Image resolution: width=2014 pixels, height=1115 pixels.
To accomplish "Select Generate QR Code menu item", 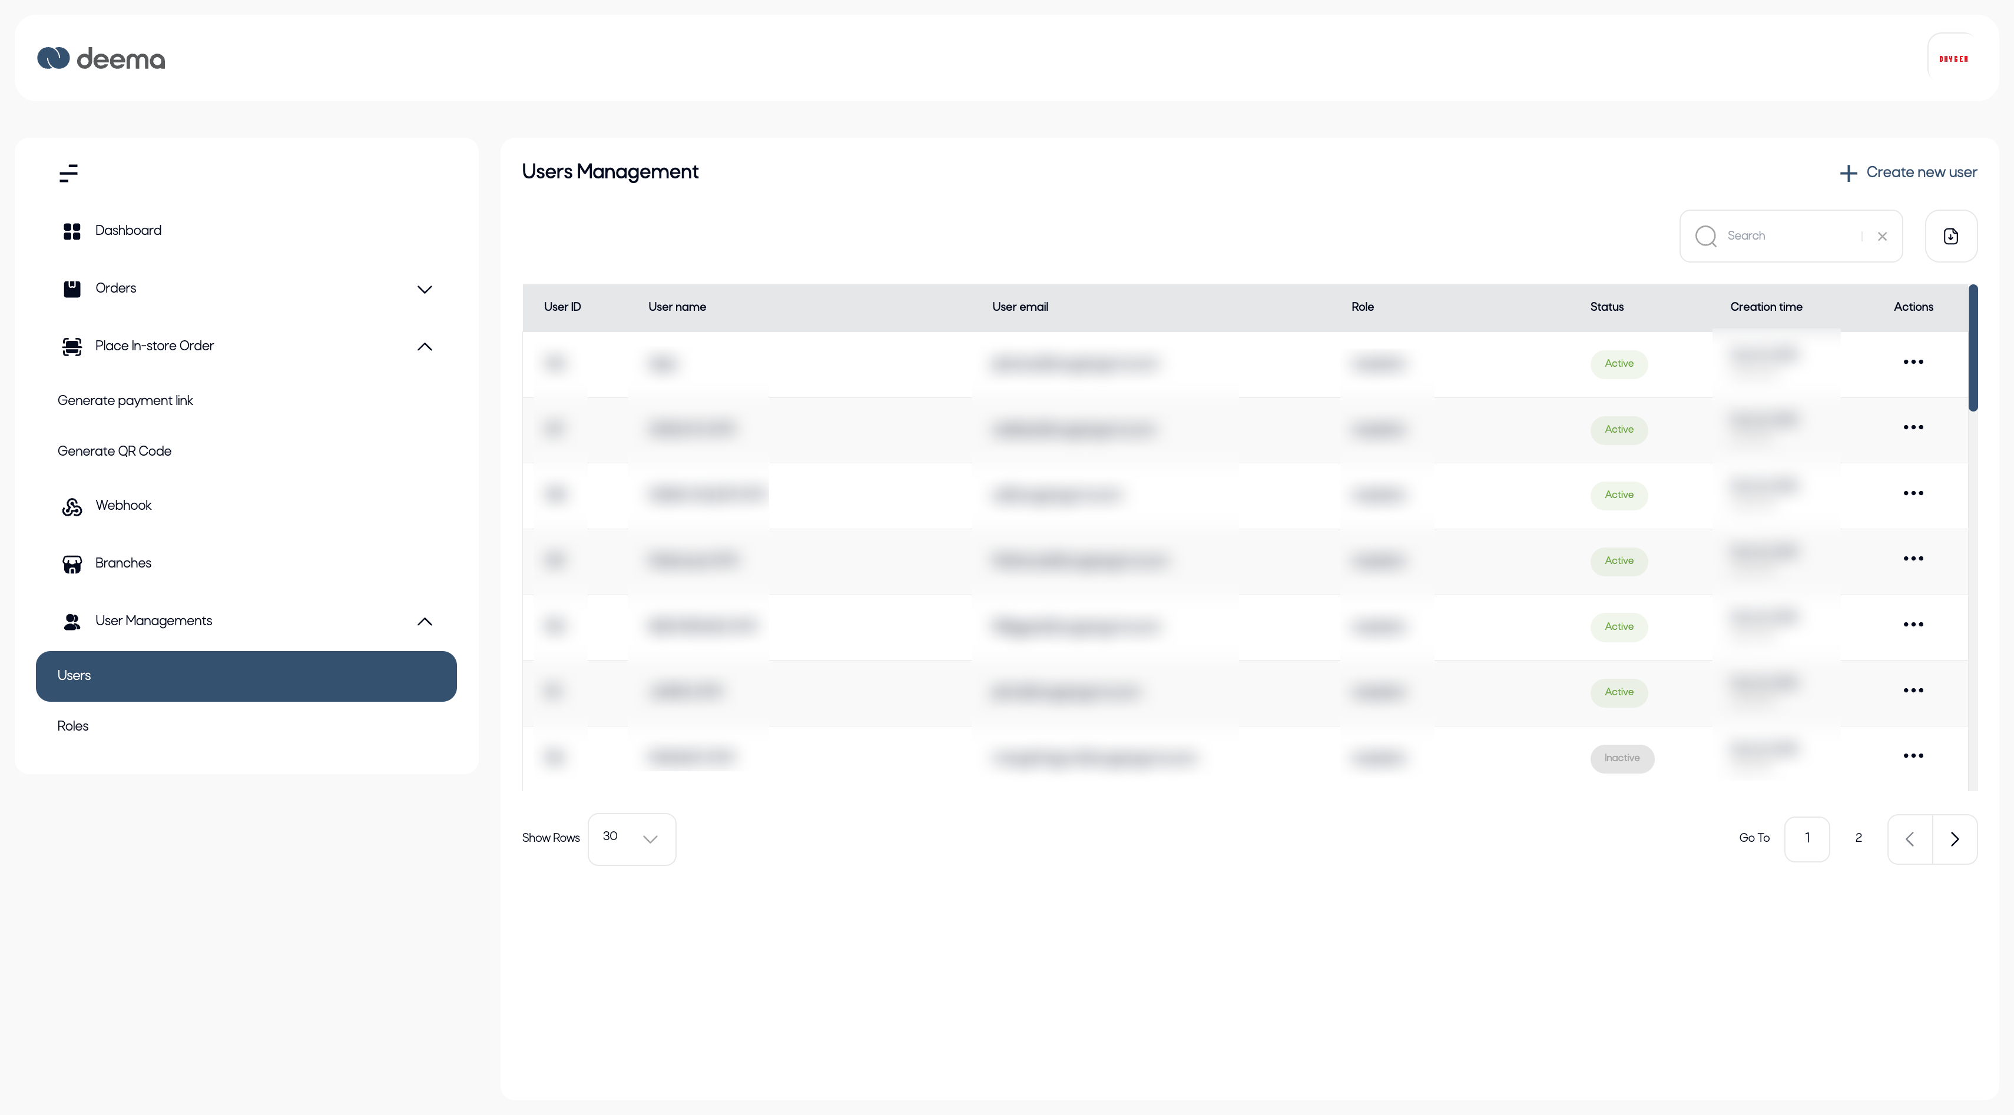I will pyautogui.click(x=114, y=451).
